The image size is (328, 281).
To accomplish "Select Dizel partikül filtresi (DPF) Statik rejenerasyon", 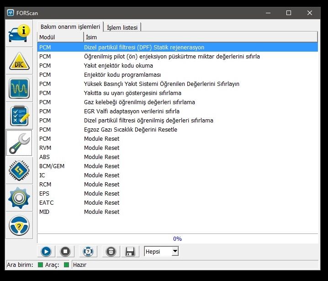I will pyautogui.click(x=178, y=47).
